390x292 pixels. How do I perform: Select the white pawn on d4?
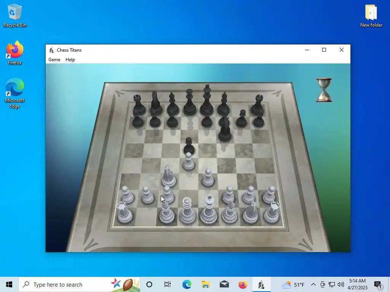click(189, 162)
